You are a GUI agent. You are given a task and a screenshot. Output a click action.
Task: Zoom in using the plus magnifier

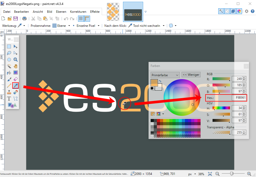[249, 174]
